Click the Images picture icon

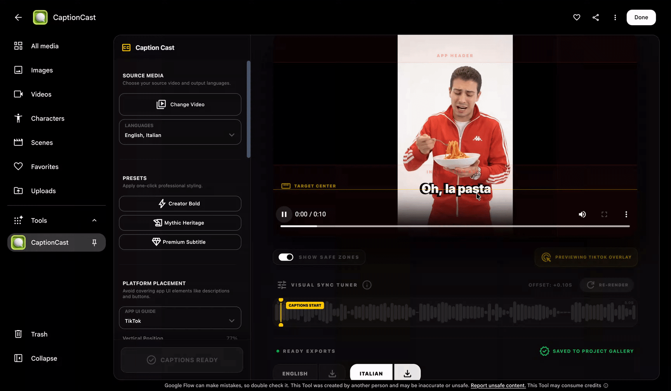(18, 70)
